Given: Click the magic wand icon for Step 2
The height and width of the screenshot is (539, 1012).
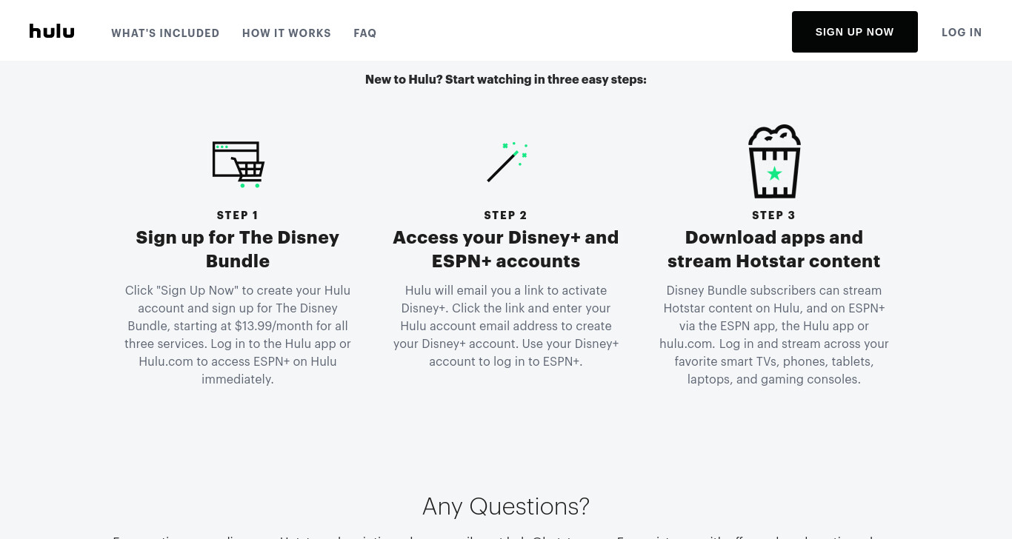Looking at the screenshot, I should point(507,162).
